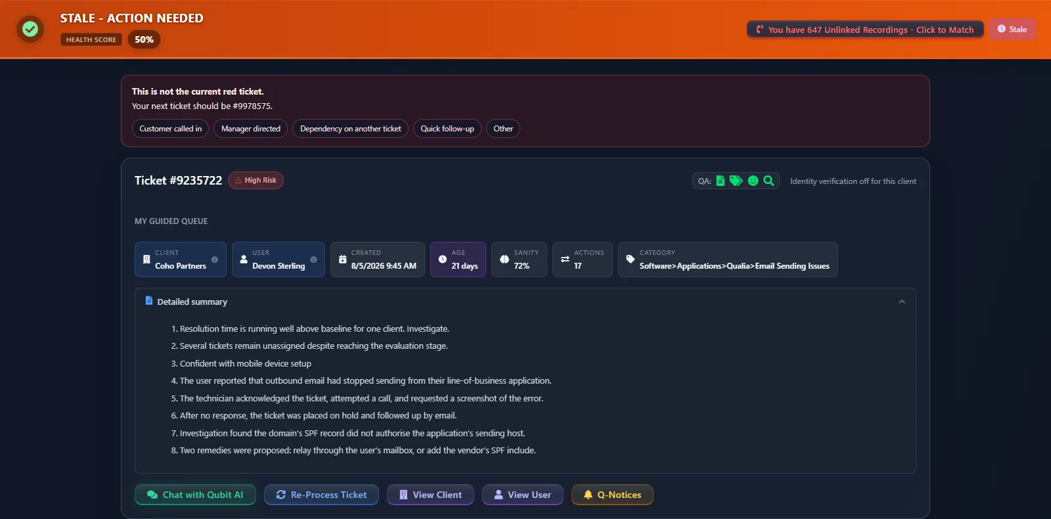Click the Ticket #9235722 heading
Image resolution: width=1051 pixels, height=519 pixels.
click(179, 181)
